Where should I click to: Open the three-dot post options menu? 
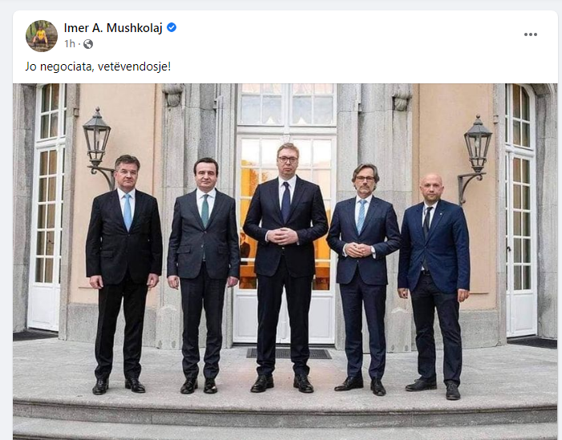(x=531, y=34)
